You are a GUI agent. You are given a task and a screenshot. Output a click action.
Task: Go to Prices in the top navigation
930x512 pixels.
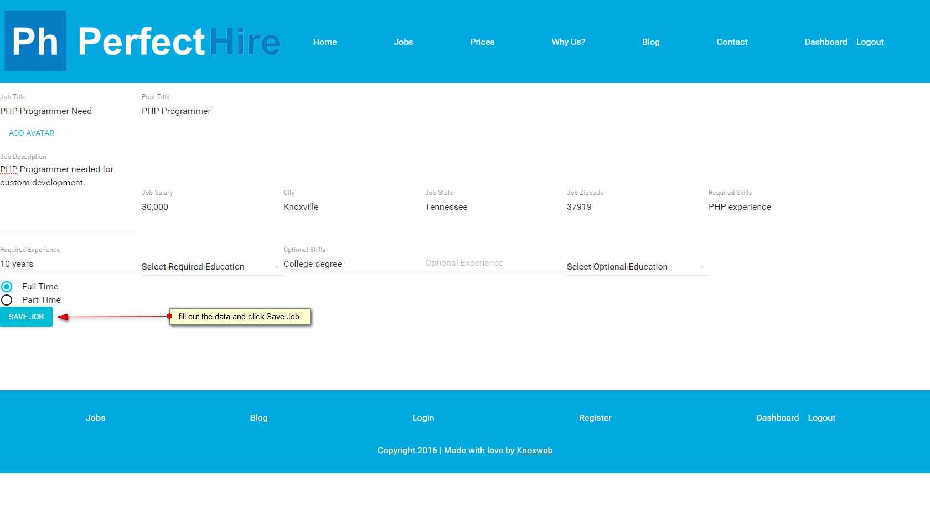pyautogui.click(x=482, y=42)
